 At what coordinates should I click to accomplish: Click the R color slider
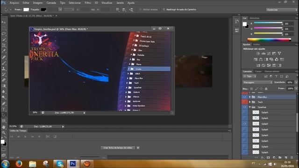pyautogui.click(x=268, y=23)
